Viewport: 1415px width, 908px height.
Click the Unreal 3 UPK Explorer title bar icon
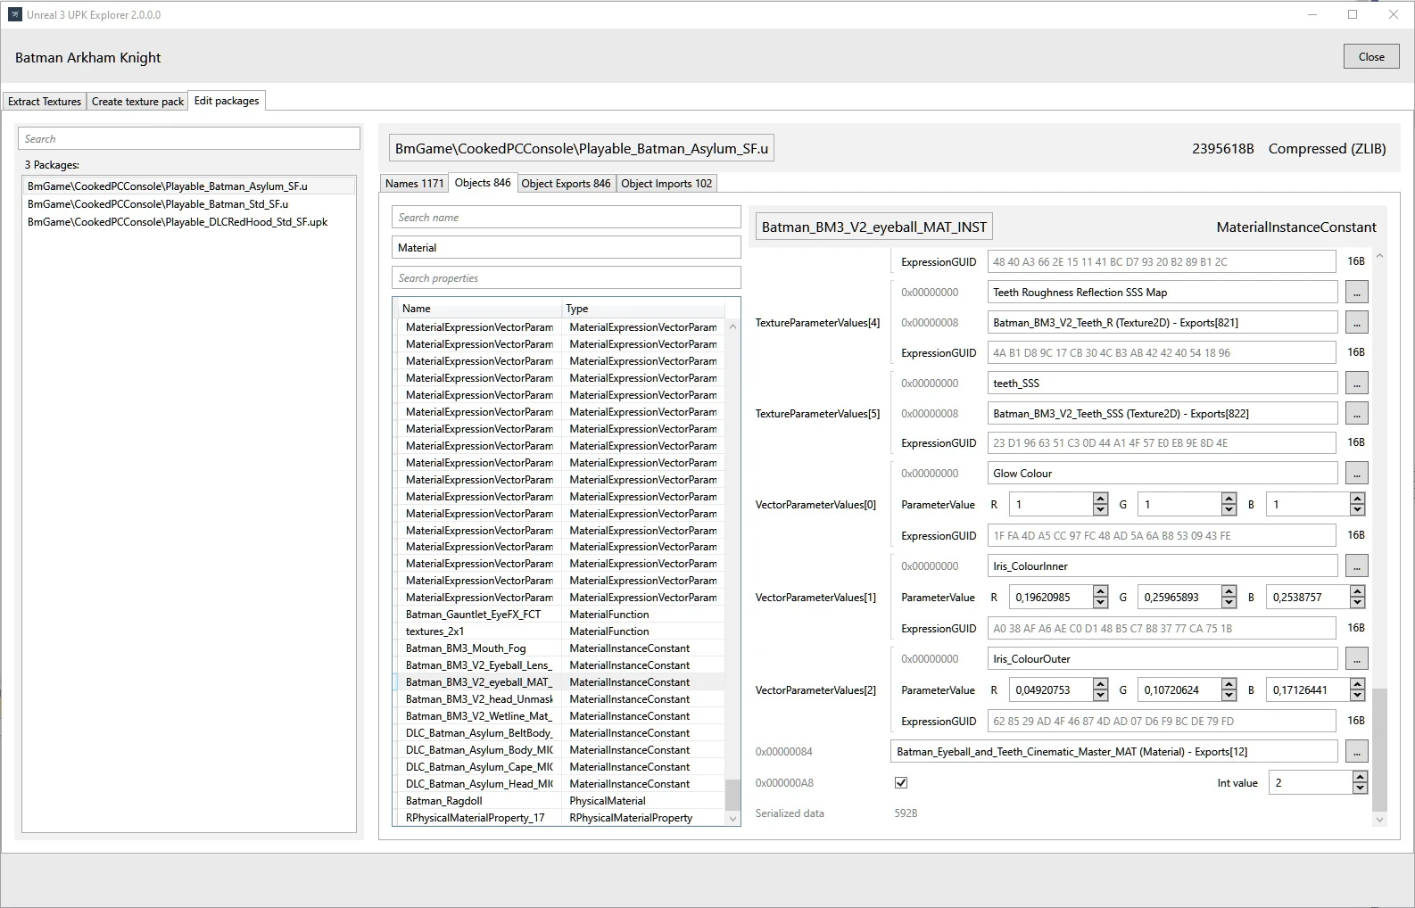tap(14, 14)
